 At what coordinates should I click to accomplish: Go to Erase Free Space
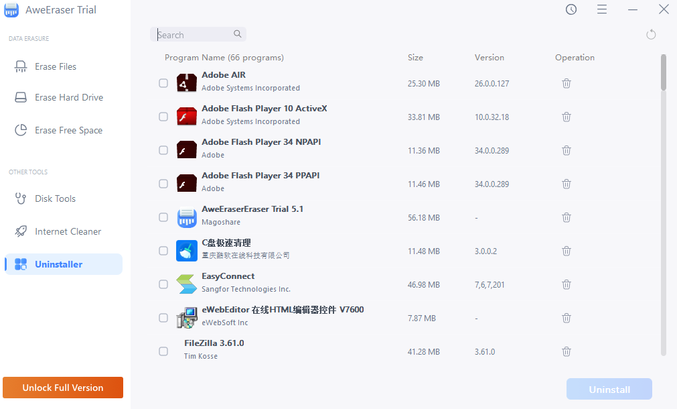(64, 130)
